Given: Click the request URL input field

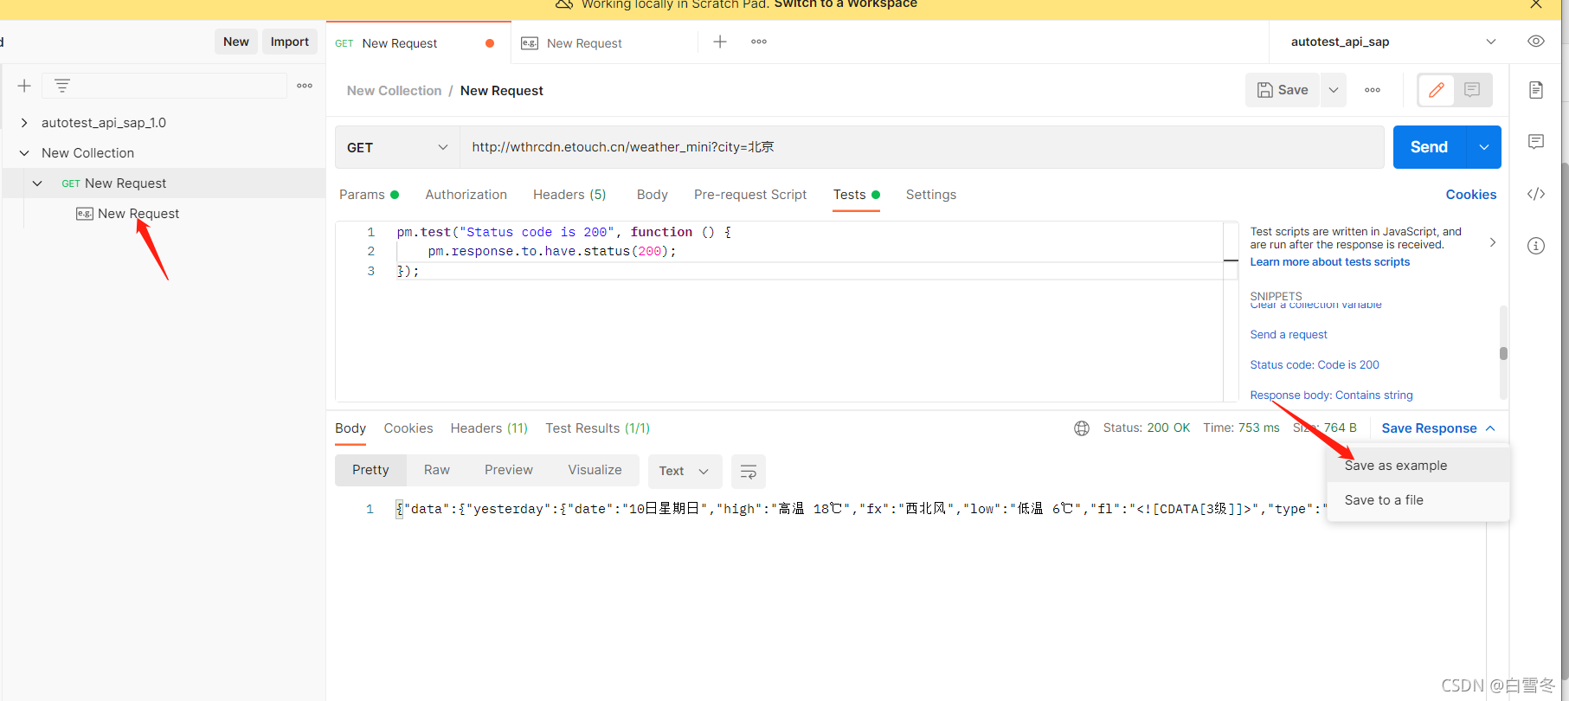Looking at the screenshot, I should 922,147.
